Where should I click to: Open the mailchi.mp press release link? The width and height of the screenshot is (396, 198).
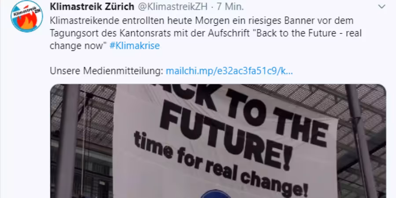pyautogui.click(x=229, y=71)
